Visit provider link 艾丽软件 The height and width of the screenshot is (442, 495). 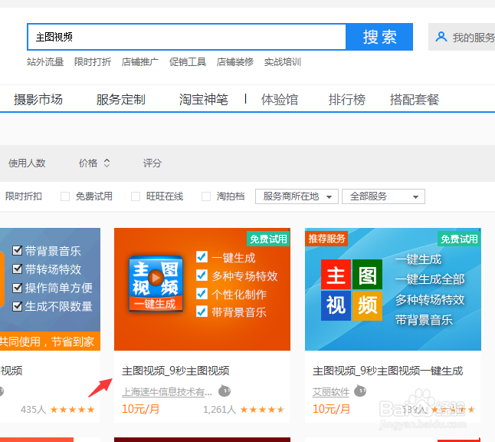pos(331,392)
